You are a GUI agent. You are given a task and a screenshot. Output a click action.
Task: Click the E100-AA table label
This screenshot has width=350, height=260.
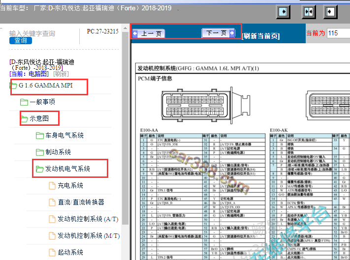pos(149,130)
